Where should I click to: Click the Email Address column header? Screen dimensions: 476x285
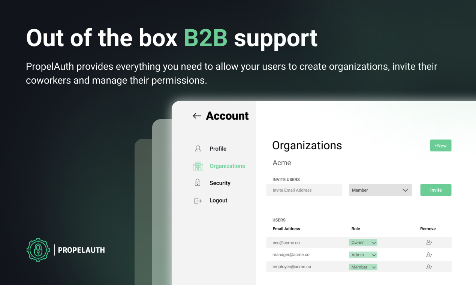tap(286, 229)
